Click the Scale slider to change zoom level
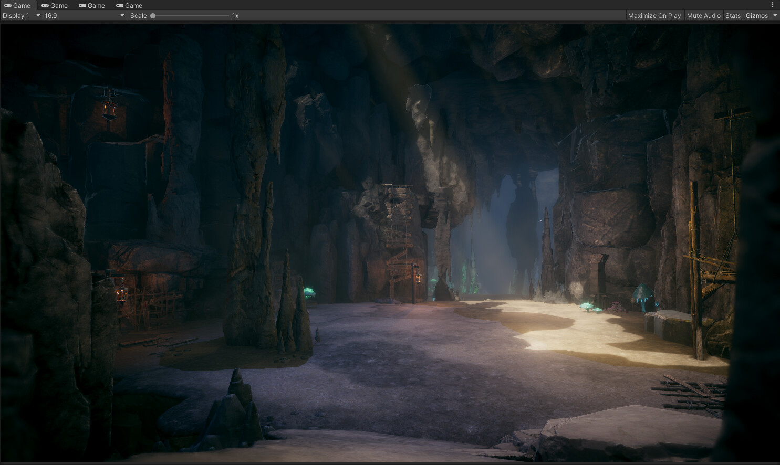The height and width of the screenshot is (465, 780). pyautogui.click(x=189, y=15)
